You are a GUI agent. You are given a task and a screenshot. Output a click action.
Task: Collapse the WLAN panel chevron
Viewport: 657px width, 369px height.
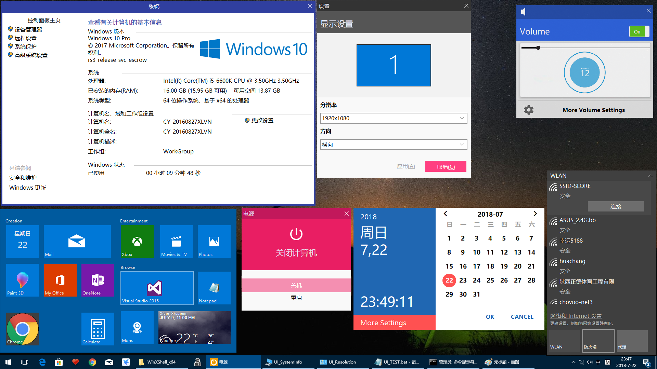(x=650, y=176)
